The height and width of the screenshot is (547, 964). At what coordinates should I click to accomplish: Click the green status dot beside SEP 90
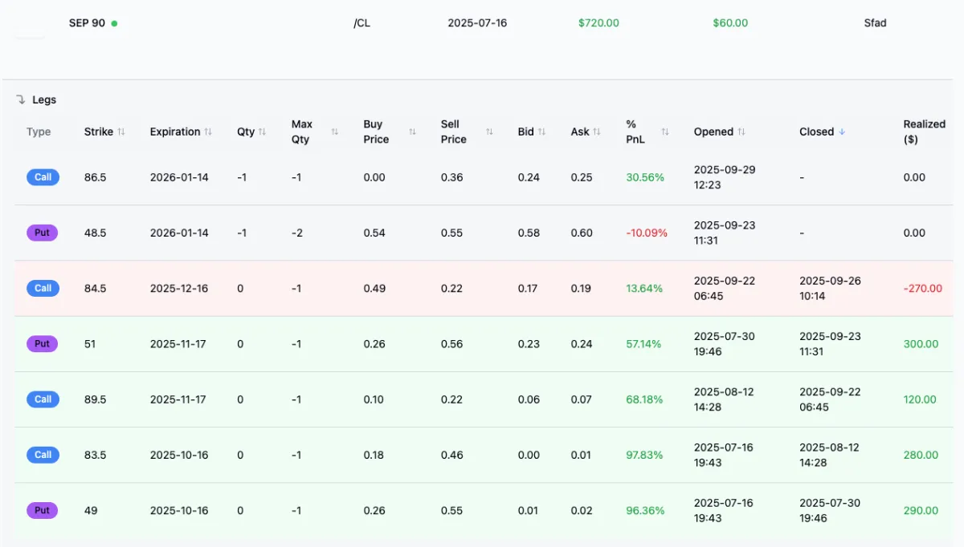click(114, 23)
